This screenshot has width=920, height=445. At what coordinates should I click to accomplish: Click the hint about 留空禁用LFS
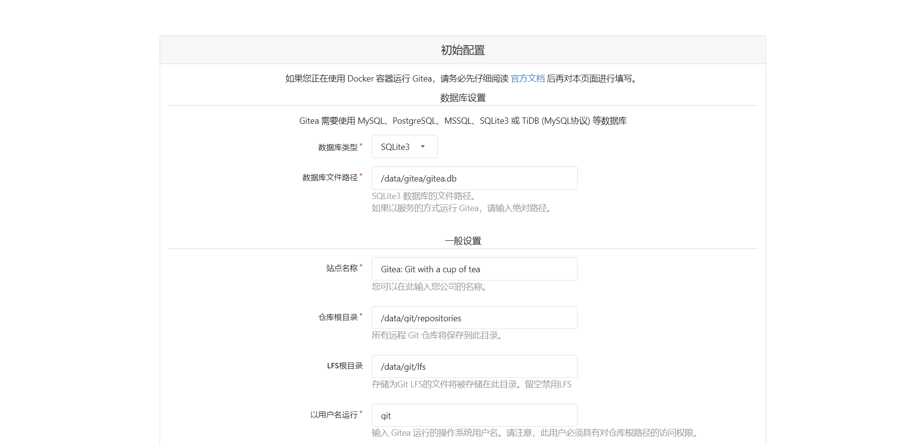(472, 384)
